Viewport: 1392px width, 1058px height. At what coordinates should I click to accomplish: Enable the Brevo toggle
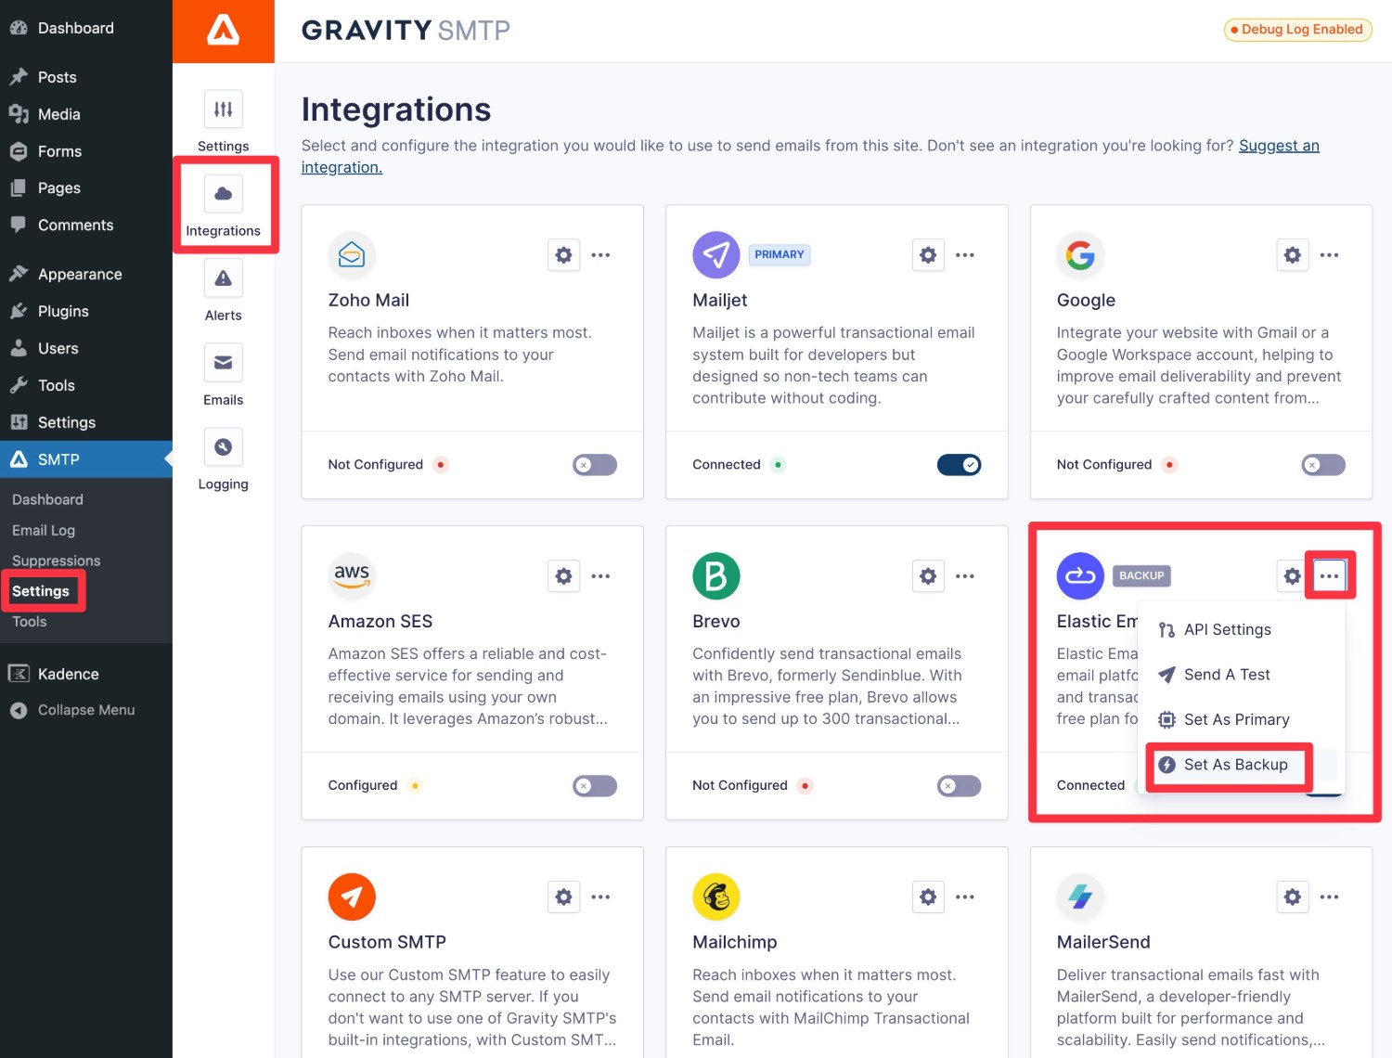960,786
